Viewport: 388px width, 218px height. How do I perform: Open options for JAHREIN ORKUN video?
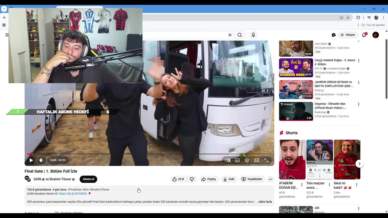coord(359,83)
